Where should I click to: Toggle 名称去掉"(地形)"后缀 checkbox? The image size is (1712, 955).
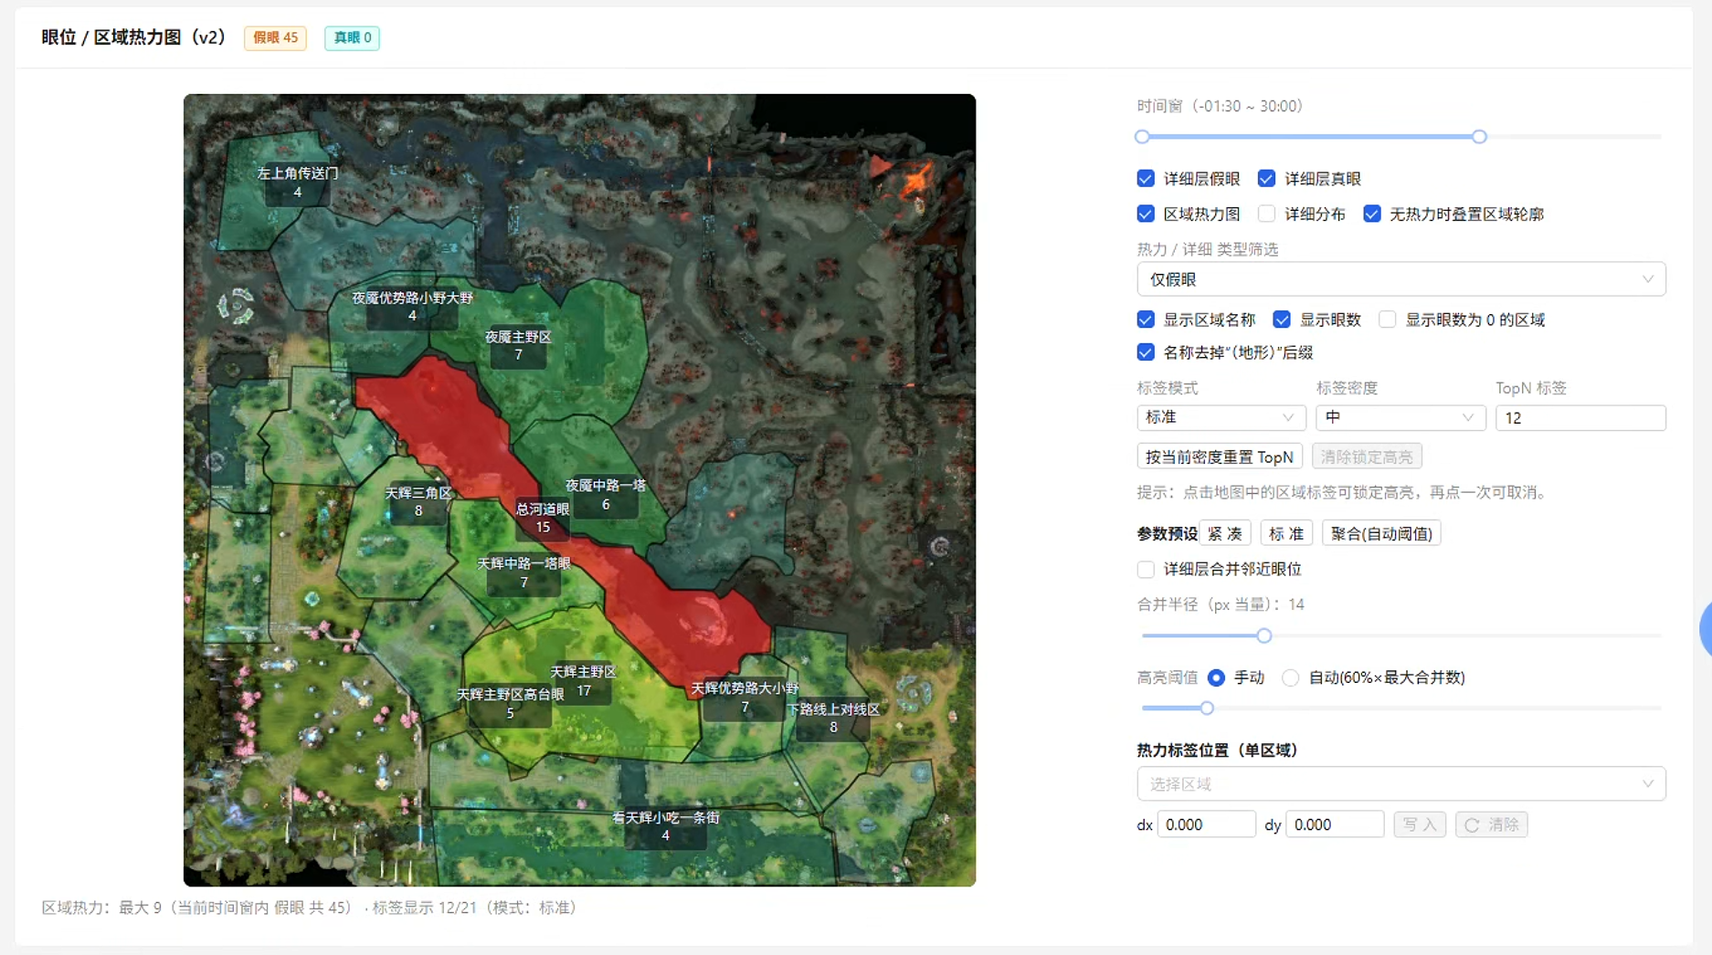click(x=1146, y=352)
